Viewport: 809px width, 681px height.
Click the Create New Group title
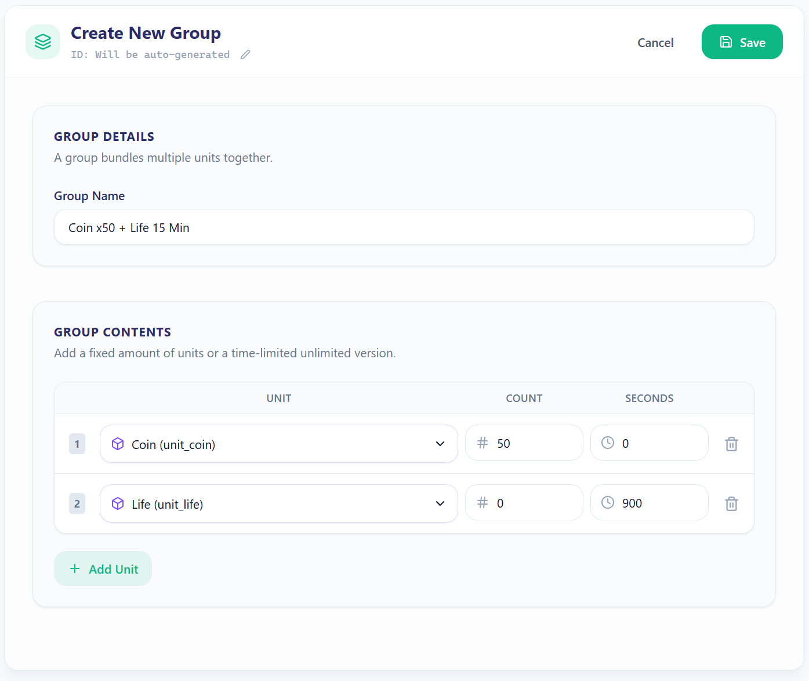pos(146,33)
